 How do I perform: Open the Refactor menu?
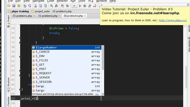[x=62, y=1]
